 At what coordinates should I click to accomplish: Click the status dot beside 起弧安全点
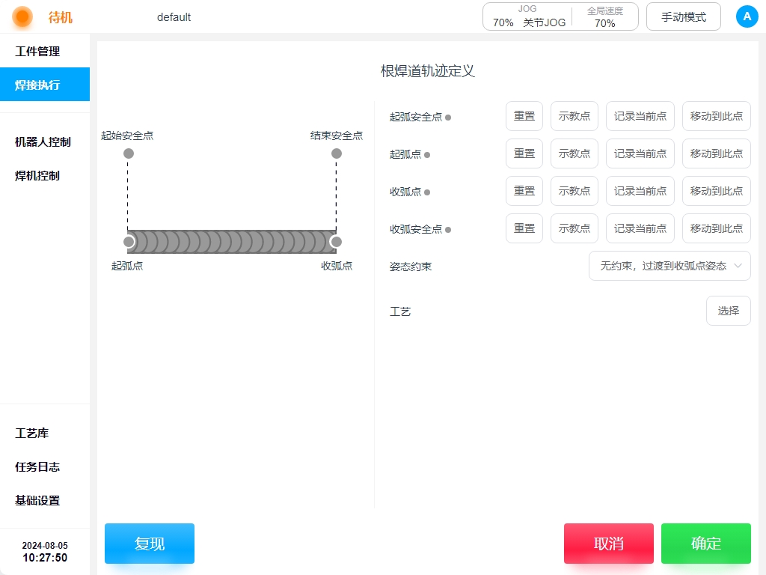[x=448, y=118]
